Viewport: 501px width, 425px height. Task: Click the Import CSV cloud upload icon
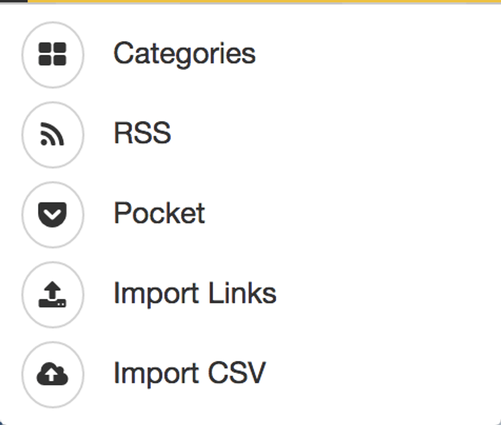53,373
